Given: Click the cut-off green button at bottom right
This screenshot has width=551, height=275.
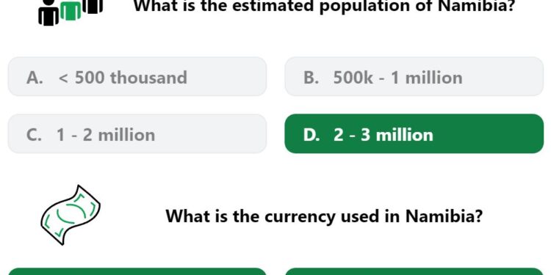Looking at the screenshot, I should (x=414, y=271).
